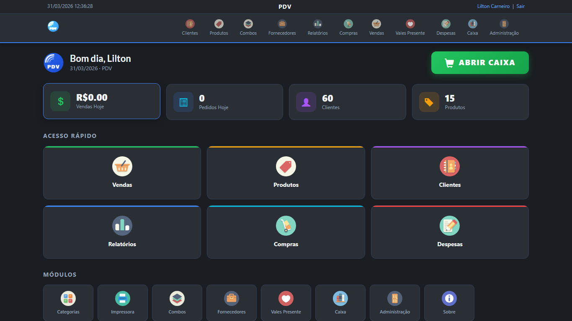Screen dimensions: 572x321
Task: Open Produtos tag icon in navbar
Action: (x=219, y=24)
